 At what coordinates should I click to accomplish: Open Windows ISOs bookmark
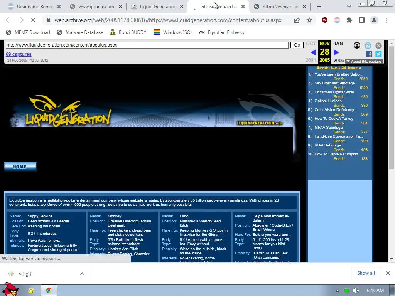pyautogui.click(x=173, y=32)
